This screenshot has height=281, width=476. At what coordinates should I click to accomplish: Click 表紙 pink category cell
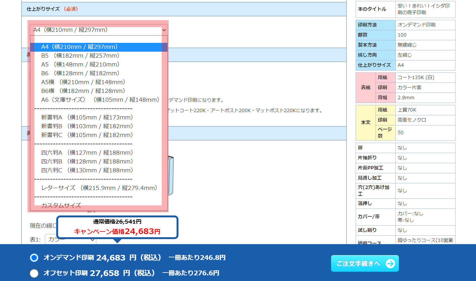(x=366, y=88)
